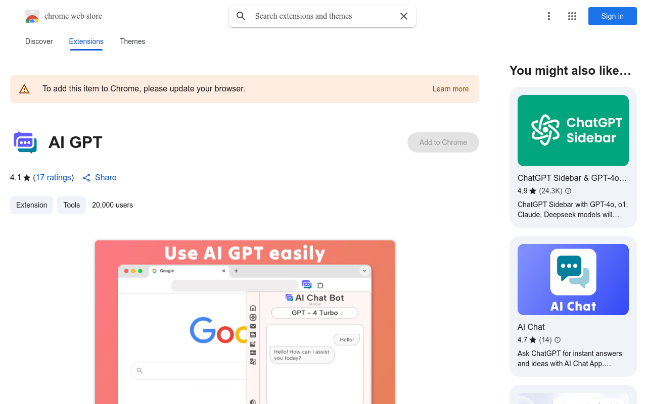The image size is (647, 404).
Task: Open the 17 ratings link
Action: click(x=53, y=178)
